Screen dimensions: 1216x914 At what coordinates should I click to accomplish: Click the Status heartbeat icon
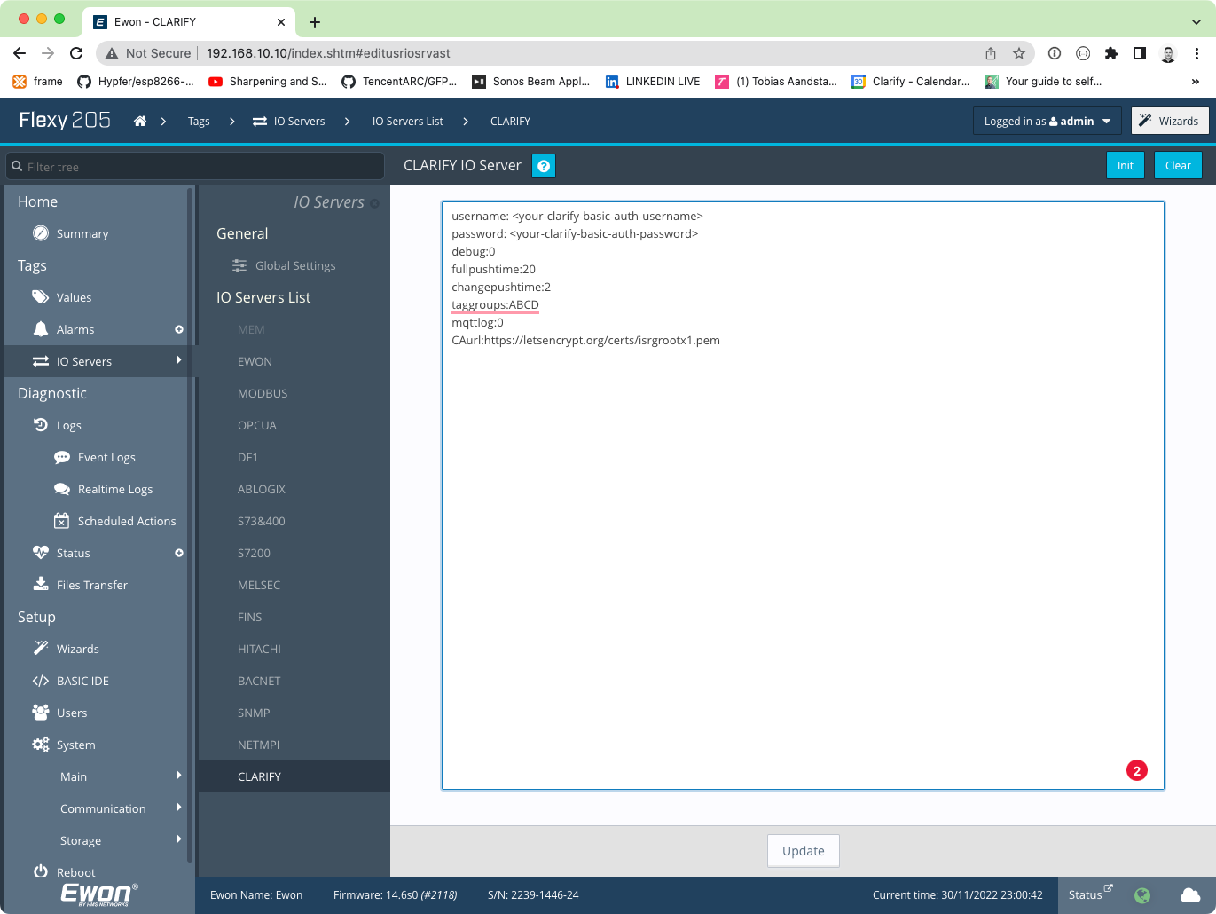[x=41, y=553]
